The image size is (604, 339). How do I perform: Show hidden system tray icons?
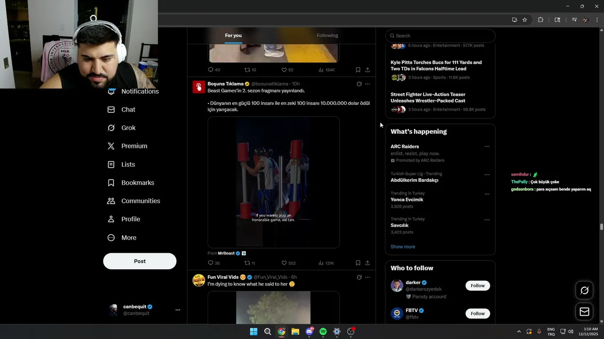coord(519,331)
